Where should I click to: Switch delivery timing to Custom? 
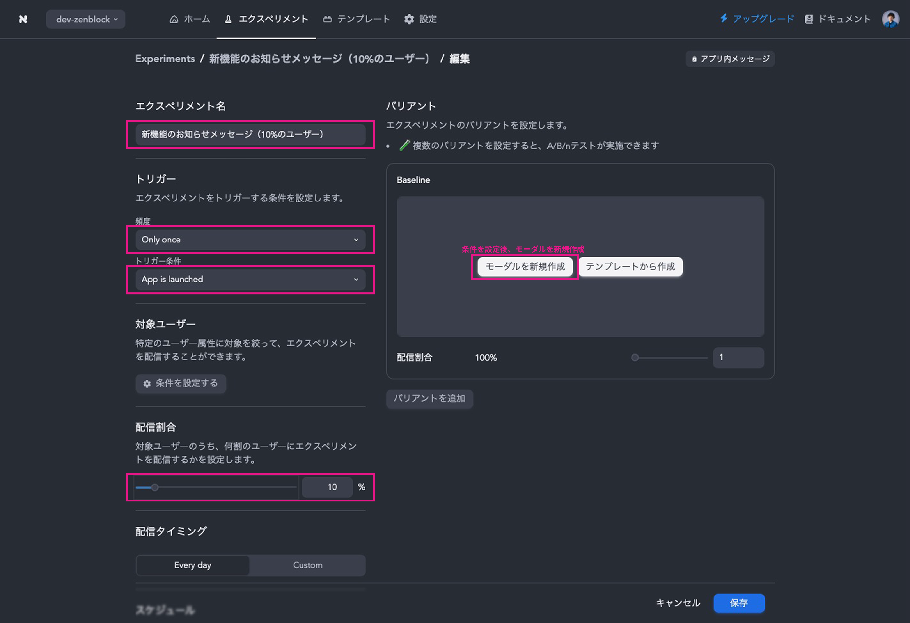307,565
